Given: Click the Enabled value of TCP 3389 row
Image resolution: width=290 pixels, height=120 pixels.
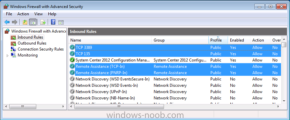Looking at the screenshot, I should [233, 48].
